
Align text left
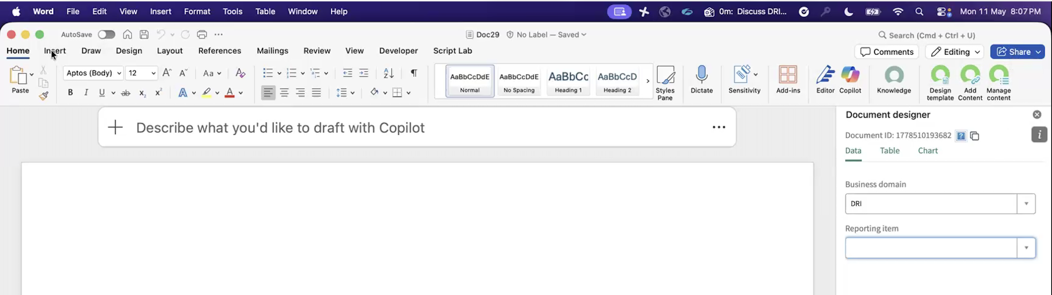268,92
